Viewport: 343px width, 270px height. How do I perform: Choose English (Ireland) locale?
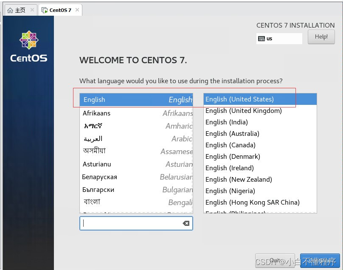pyautogui.click(x=260, y=168)
